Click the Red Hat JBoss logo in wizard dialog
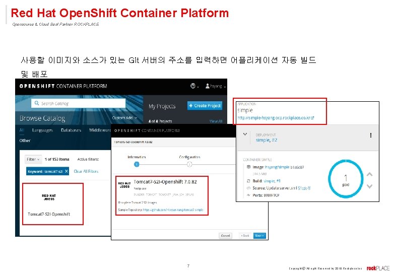Screen dimensions: 393x272 (x=124, y=185)
